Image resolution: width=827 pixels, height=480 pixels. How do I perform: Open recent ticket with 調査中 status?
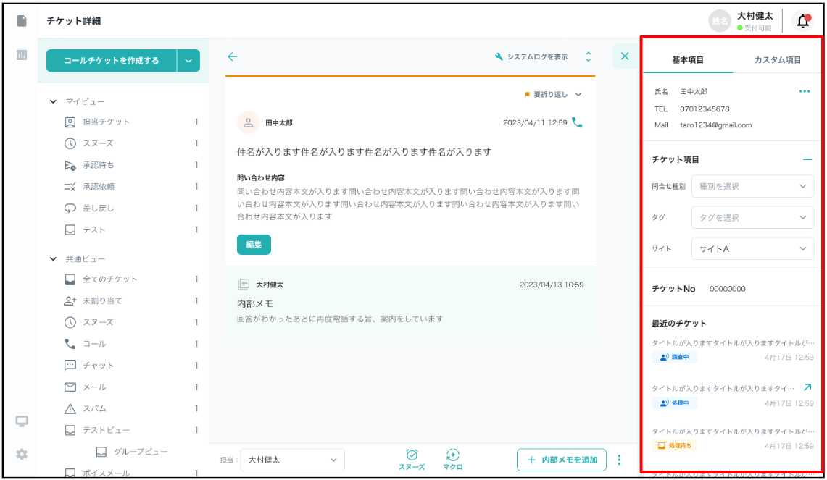[733, 350]
